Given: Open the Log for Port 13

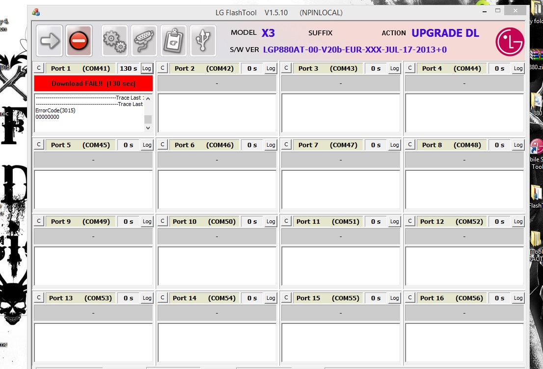Looking at the screenshot, I should (147, 298).
